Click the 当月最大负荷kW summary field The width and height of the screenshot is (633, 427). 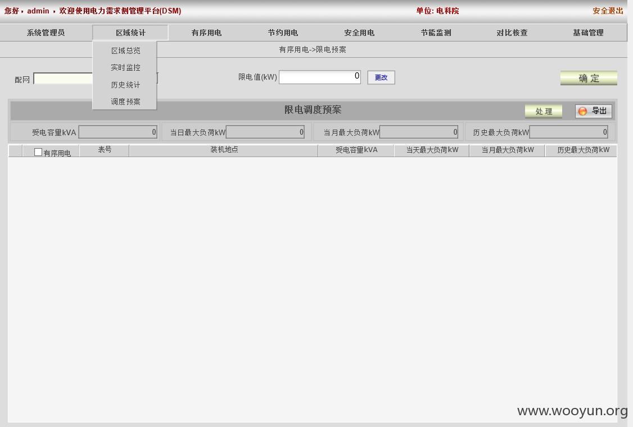[x=419, y=132]
